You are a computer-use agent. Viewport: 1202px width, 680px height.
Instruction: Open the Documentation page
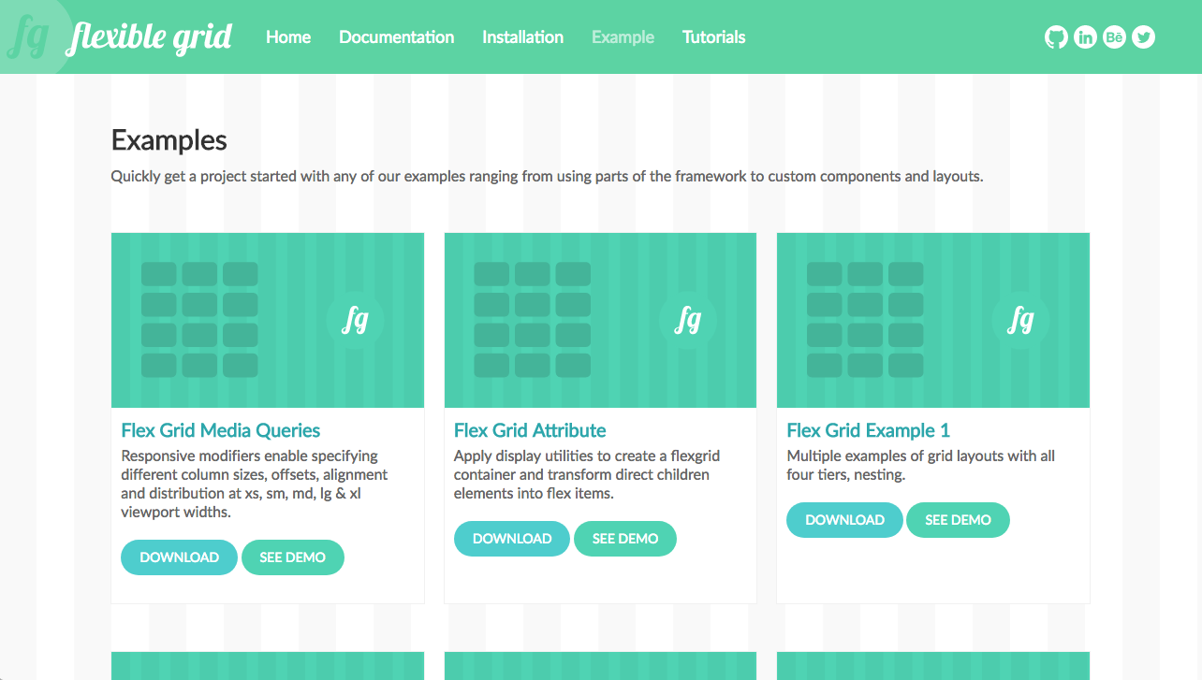coord(396,36)
